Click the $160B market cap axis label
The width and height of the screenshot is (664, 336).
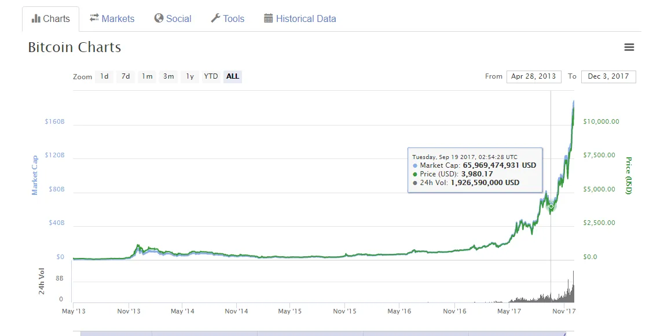[x=54, y=121]
